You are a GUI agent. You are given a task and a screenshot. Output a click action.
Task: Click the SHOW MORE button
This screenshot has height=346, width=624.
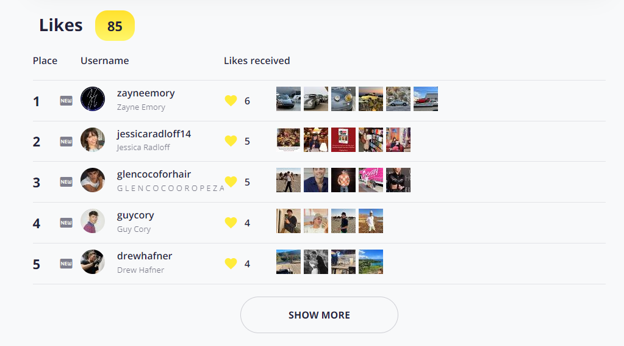tap(319, 315)
